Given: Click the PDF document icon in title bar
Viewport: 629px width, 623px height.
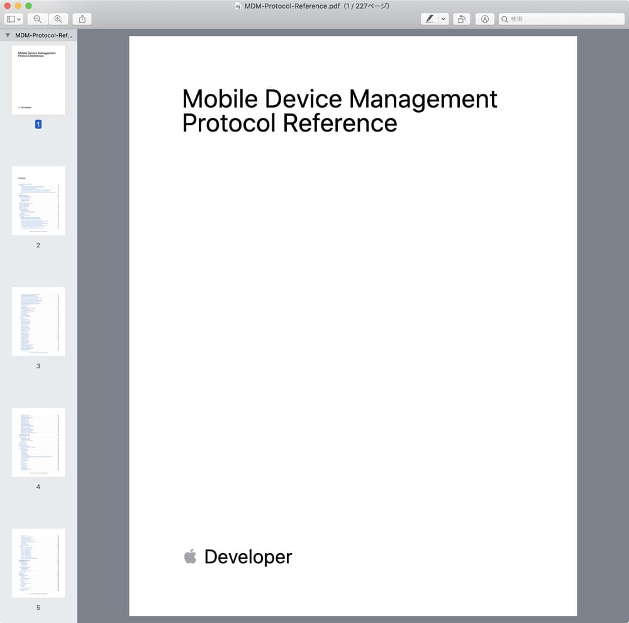Looking at the screenshot, I should click(x=238, y=6).
